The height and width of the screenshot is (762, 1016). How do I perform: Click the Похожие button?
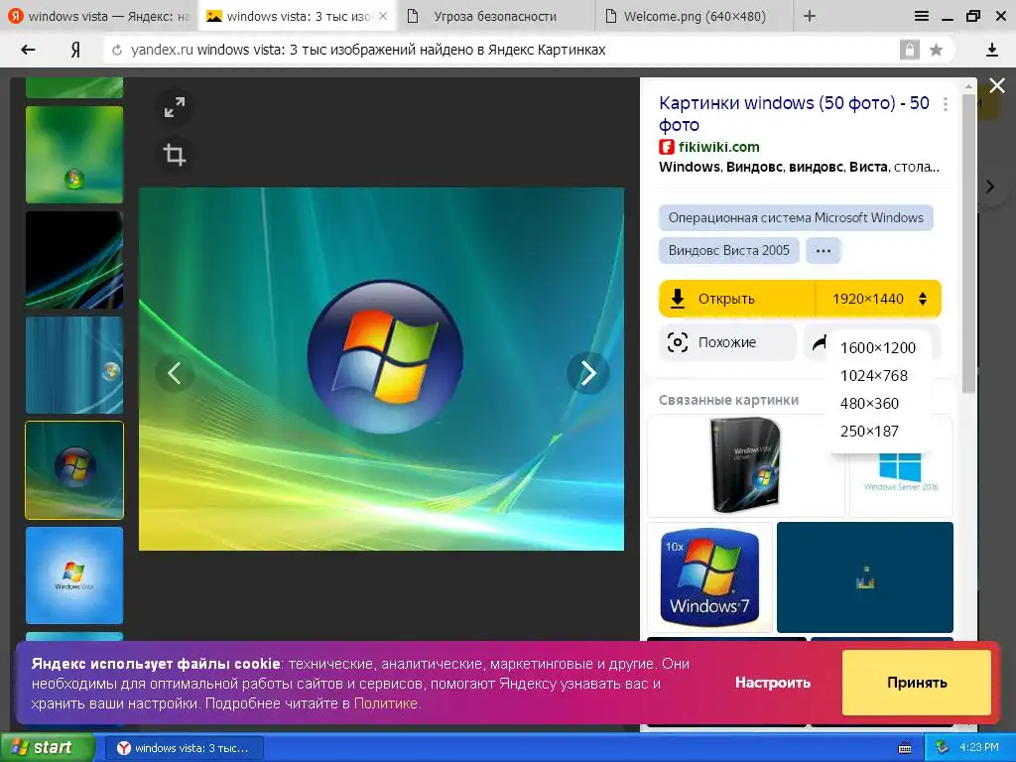(x=727, y=342)
